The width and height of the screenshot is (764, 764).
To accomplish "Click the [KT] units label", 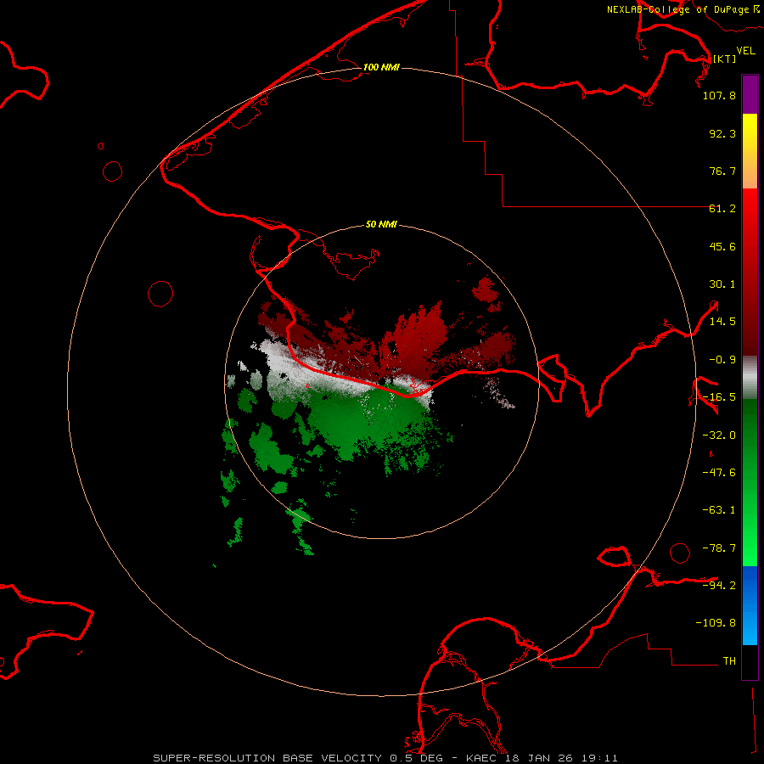I will 724,59.
